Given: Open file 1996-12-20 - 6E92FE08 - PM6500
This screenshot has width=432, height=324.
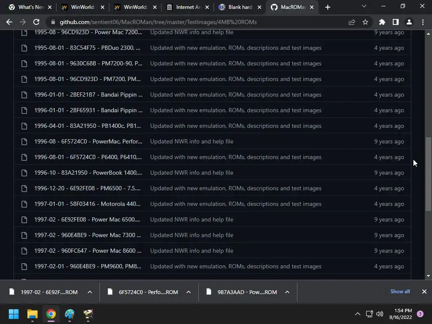Looking at the screenshot, I should (87, 188).
